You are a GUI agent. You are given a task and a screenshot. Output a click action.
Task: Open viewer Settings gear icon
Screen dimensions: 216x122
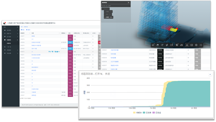[x=196, y=45]
